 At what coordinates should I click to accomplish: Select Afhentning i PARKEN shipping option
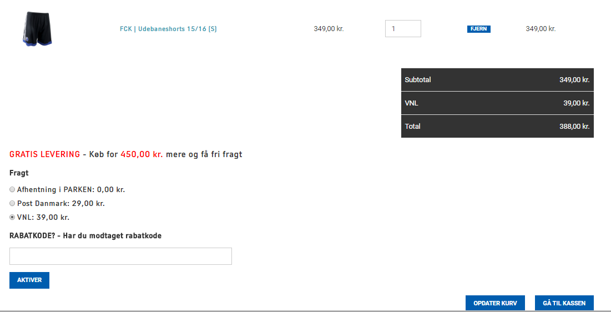click(12, 189)
